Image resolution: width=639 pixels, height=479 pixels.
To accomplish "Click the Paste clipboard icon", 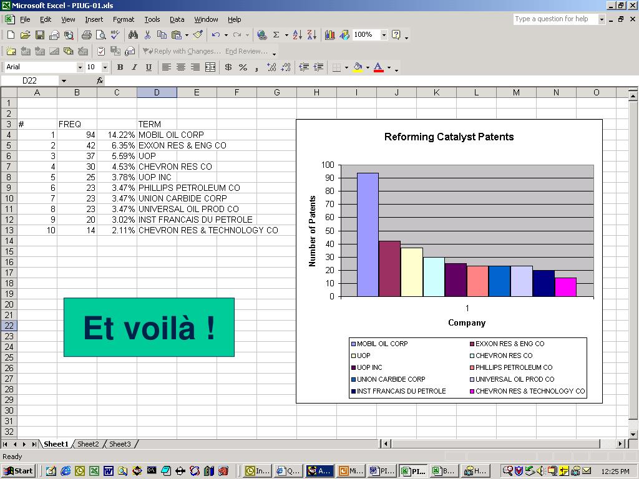I will [176, 35].
